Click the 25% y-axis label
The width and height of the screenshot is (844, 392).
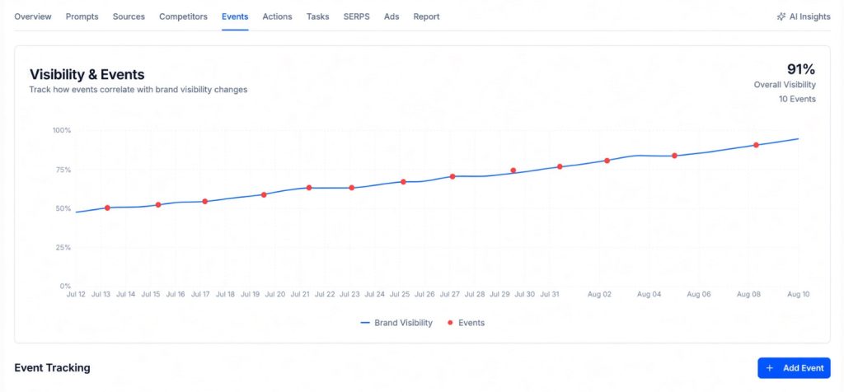[x=63, y=247]
